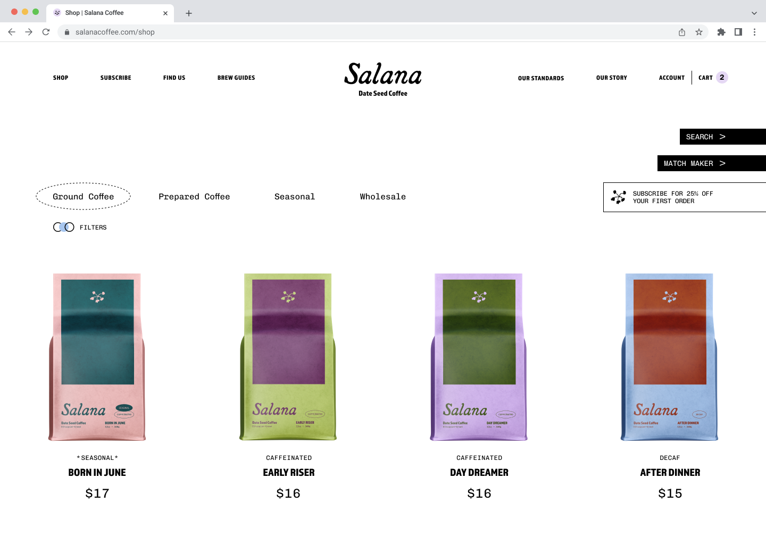Go to the OUR STANDARDS page
This screenshot has width=766, height=545.
click(x=541, y=78)
